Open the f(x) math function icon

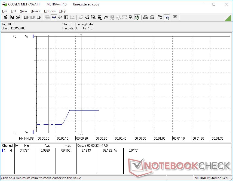tap(106, 17)
